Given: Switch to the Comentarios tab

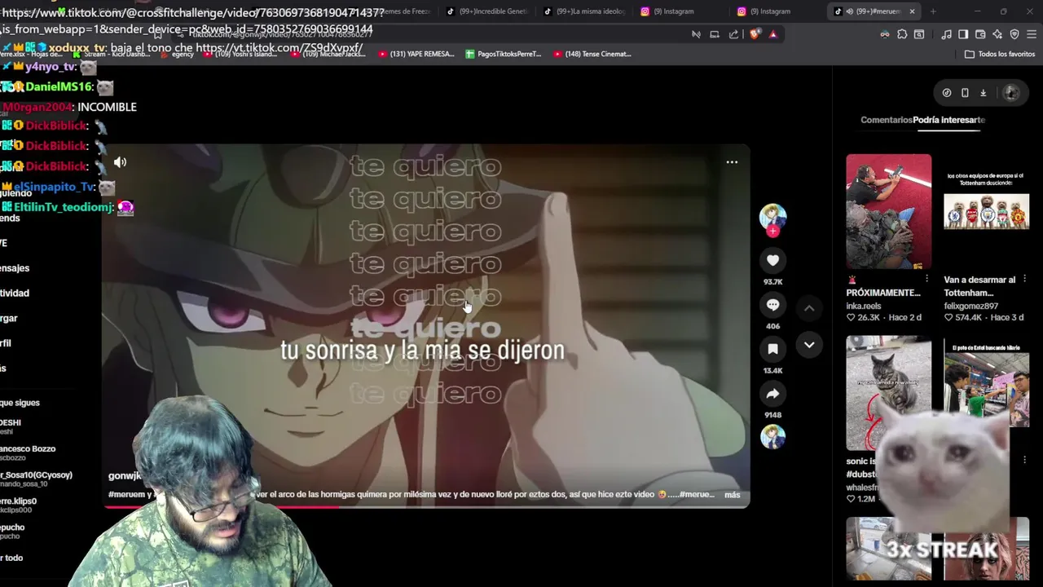Looking at the screenshot, I should click(x=887, y=120).
